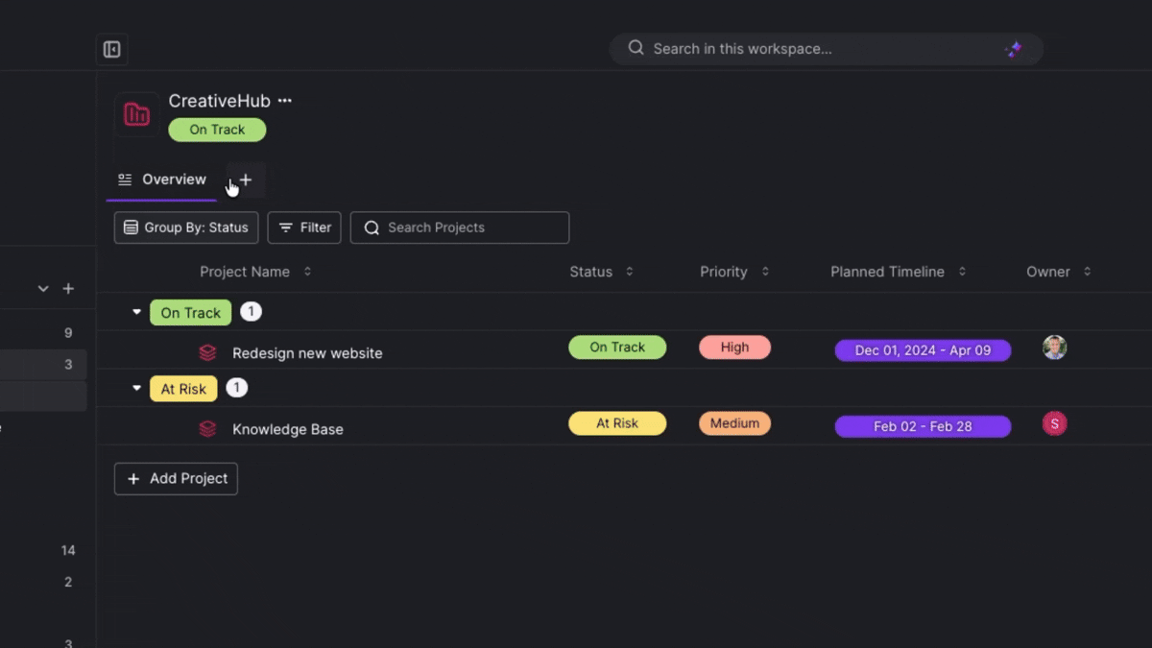Click the sort arrows on the Status column
Viewport: 1152px width, 648px height.
tap(629, 272)
